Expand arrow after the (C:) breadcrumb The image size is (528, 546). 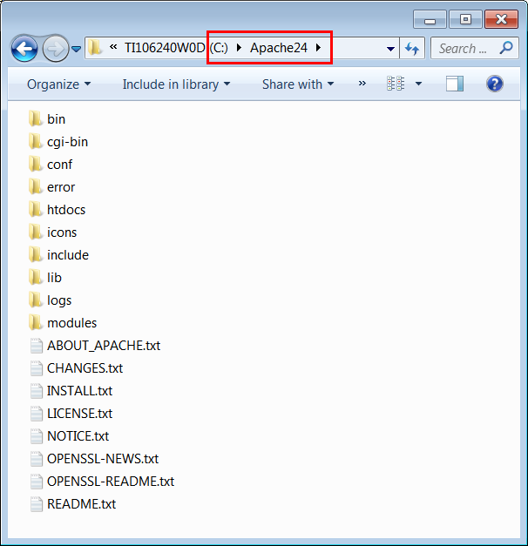(x=239, y=47)
